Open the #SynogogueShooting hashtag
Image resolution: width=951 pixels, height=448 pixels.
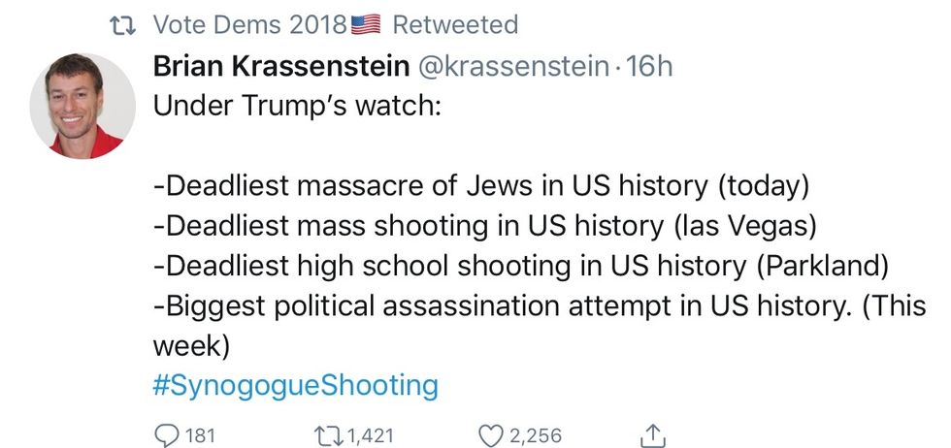tap(296, 386)
